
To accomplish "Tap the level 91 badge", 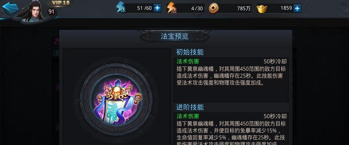I will coord(51,11).
